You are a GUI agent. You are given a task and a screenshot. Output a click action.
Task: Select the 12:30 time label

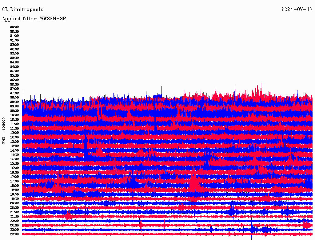click(14, 137)
